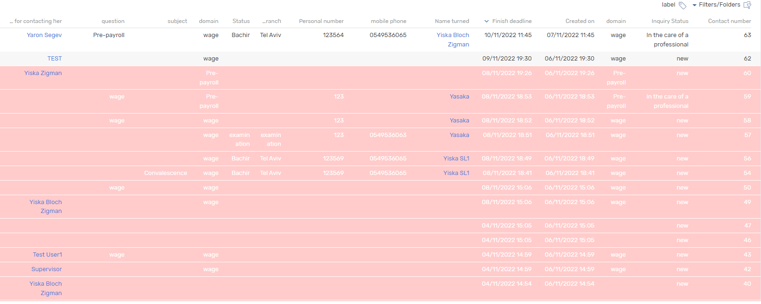The height and width of the screenshot is (304, 761).
Task: Click created on 06/11/2022 18:41
Action: [x=570, y=173]
